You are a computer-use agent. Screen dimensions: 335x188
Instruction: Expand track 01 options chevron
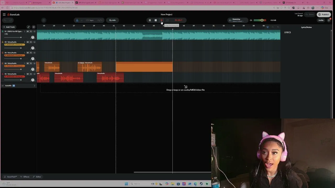click(34, 31)
